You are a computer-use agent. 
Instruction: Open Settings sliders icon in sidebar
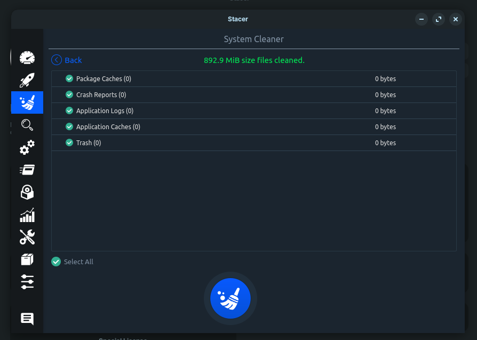[x=27, y=282]
